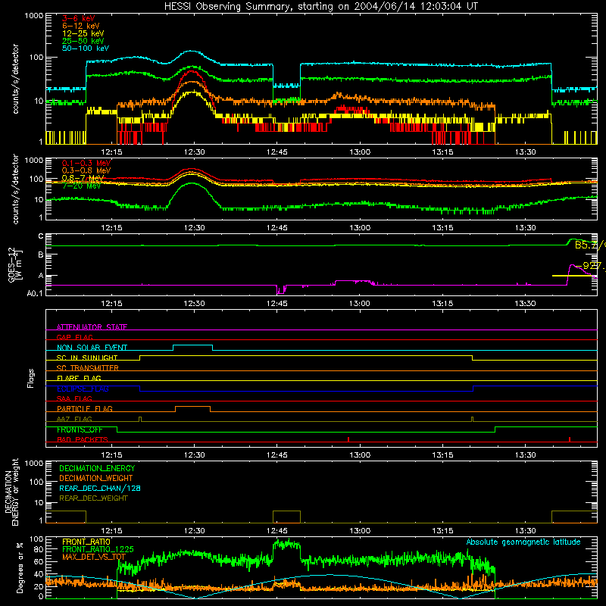Viewport: 606px width, 606px height.
Task: Click the 13:00 tick label of Flags panel
Action: pyautogui.click(x=360, y=455)
